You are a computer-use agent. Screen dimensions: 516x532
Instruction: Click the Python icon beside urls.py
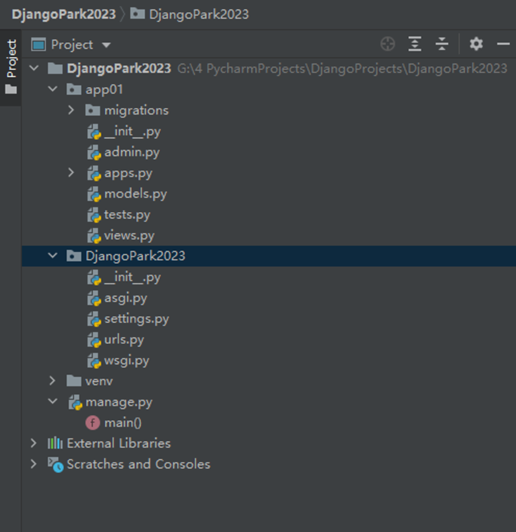tap(94, 340)
